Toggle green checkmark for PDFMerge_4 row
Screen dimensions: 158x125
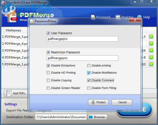[151, 43]
